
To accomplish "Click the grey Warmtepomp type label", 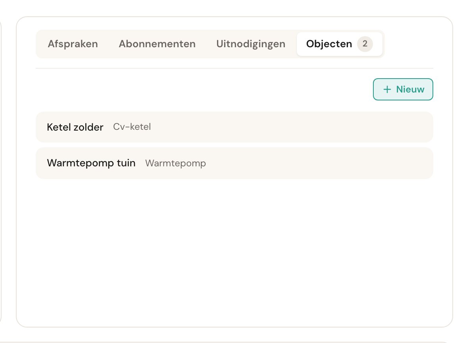I will tap(175, 163).
